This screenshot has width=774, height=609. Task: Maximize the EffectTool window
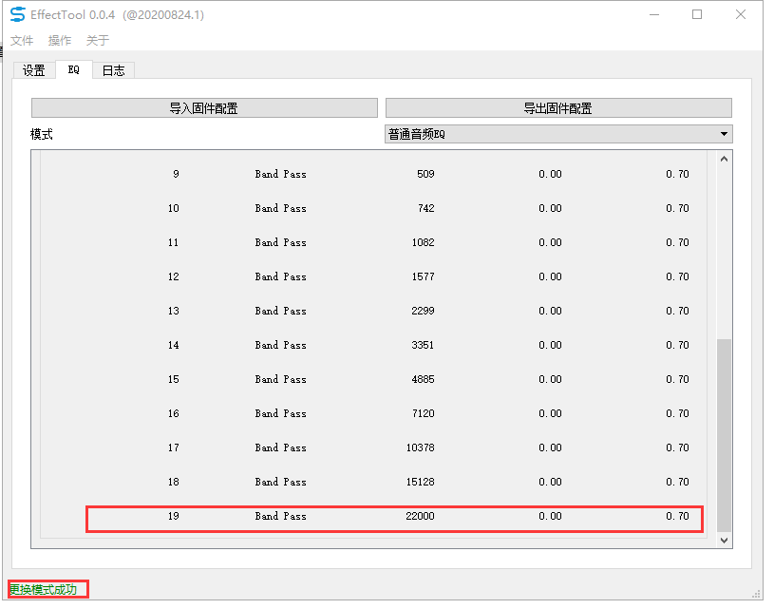[697, 14]
